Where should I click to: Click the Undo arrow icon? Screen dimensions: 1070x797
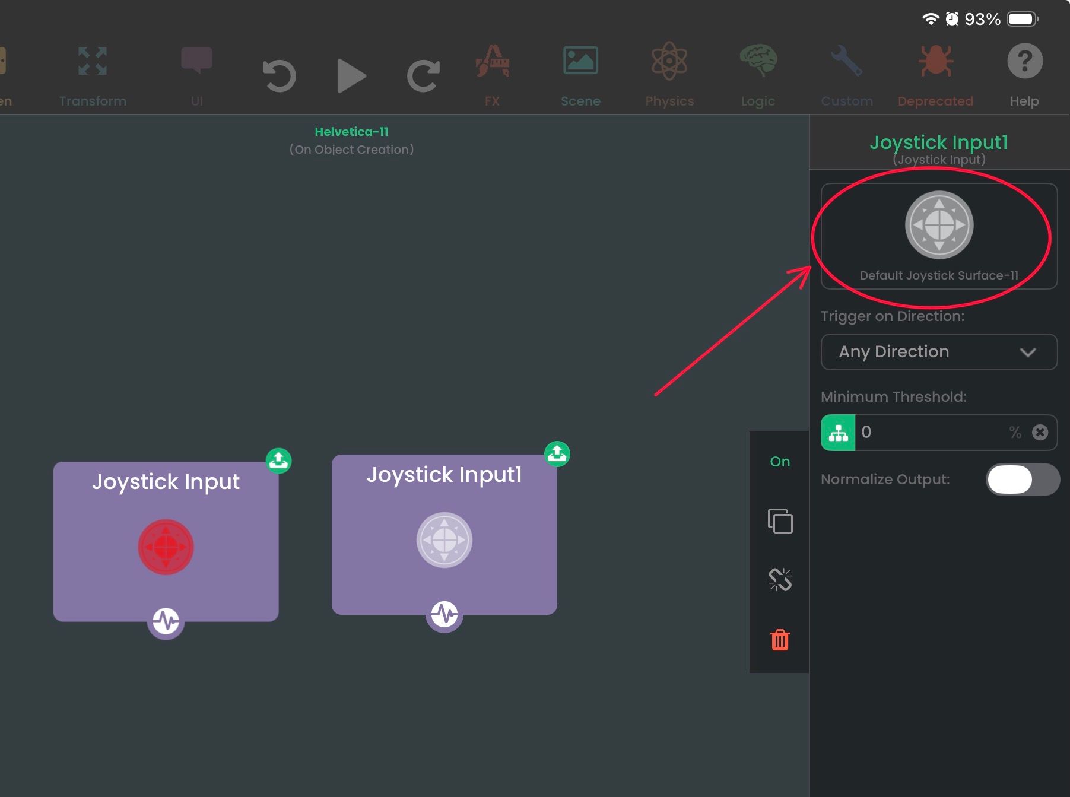279,76
